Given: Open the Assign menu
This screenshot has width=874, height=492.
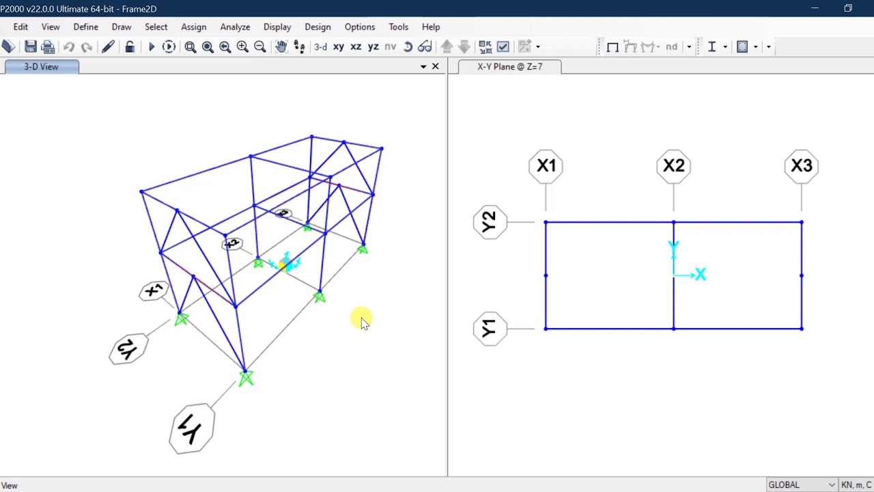Looking at the screenshot, I should [x=194, y=27].
